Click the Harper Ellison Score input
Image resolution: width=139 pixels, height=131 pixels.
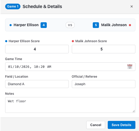(x=37, y=49)
